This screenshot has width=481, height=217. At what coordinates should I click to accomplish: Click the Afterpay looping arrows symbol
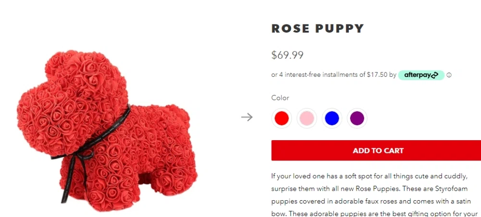click(434, 75)
